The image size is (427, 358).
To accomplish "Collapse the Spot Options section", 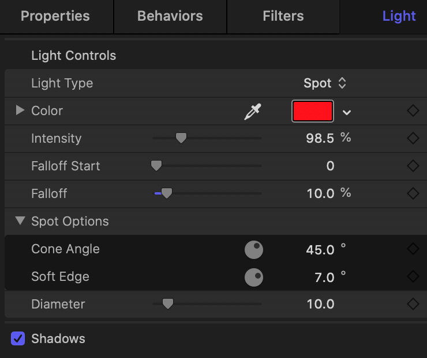I will pyautogui.click(x=20, y=220).
